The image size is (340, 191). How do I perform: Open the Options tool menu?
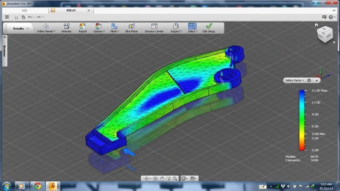point(99,28)
